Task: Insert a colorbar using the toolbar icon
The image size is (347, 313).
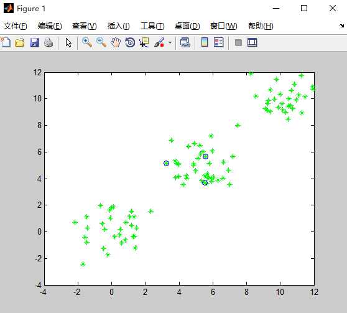Action: pos(205,42)
